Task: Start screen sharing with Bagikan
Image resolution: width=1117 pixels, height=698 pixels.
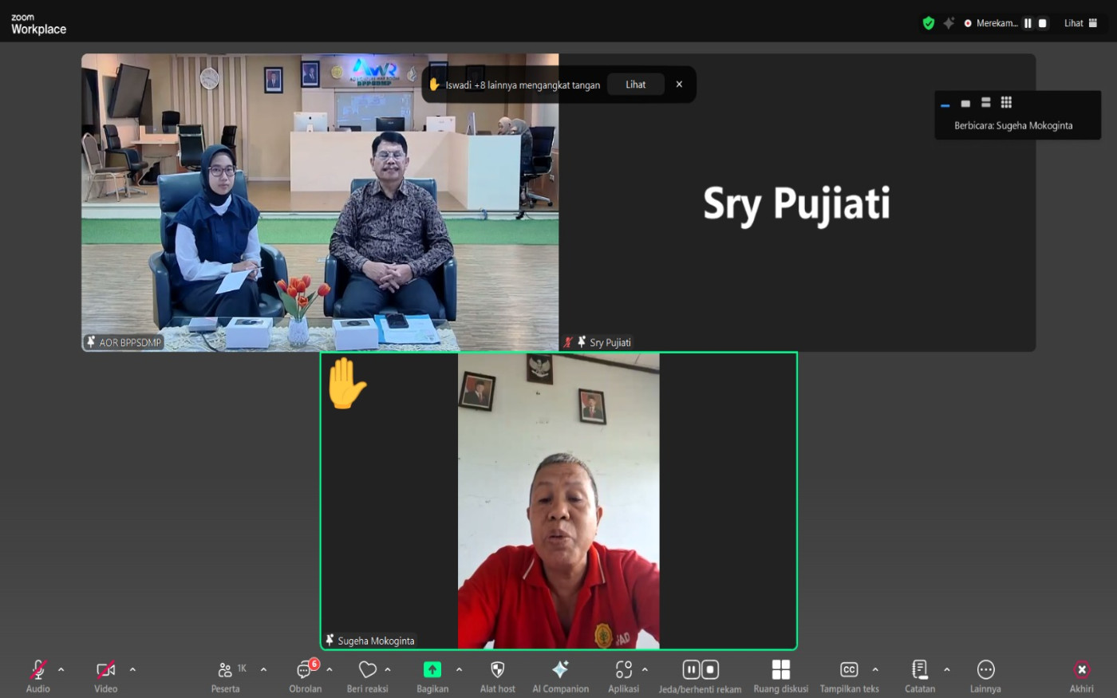Action: coord(432,671)
